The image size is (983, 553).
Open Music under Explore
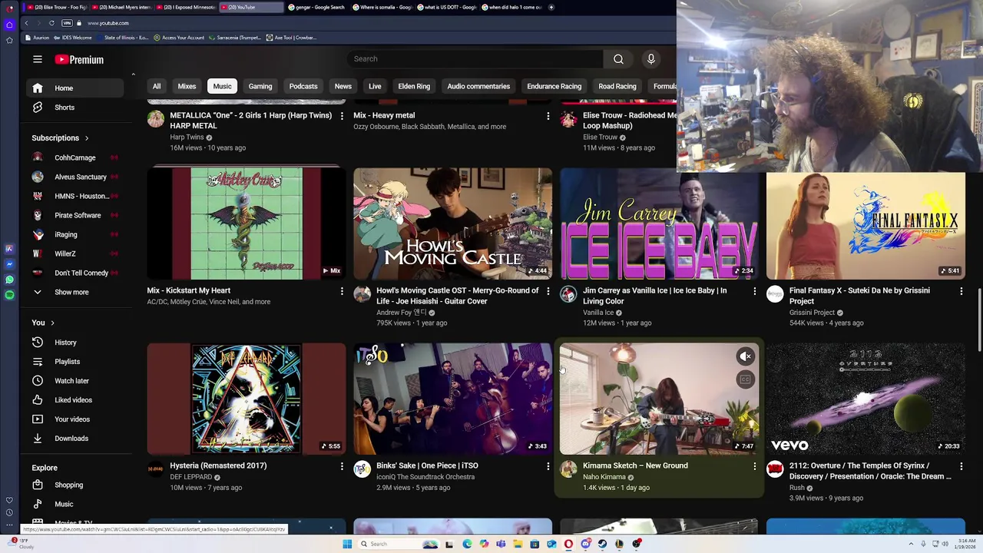(74, 505)
